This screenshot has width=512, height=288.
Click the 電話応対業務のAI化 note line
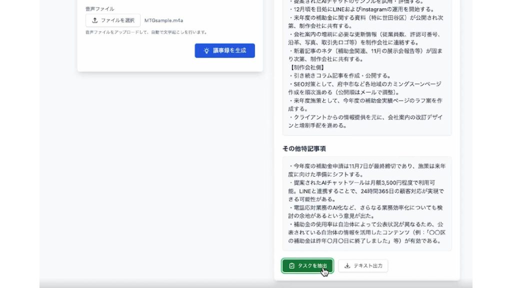(366, 207)
